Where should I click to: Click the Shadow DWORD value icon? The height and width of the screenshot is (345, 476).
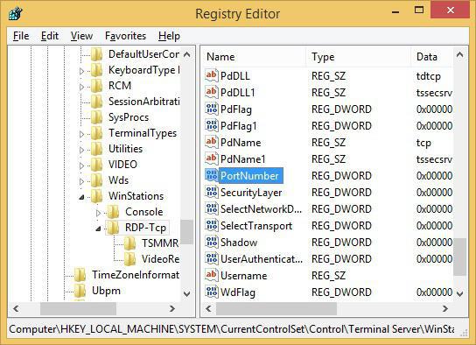click(211, 242)
